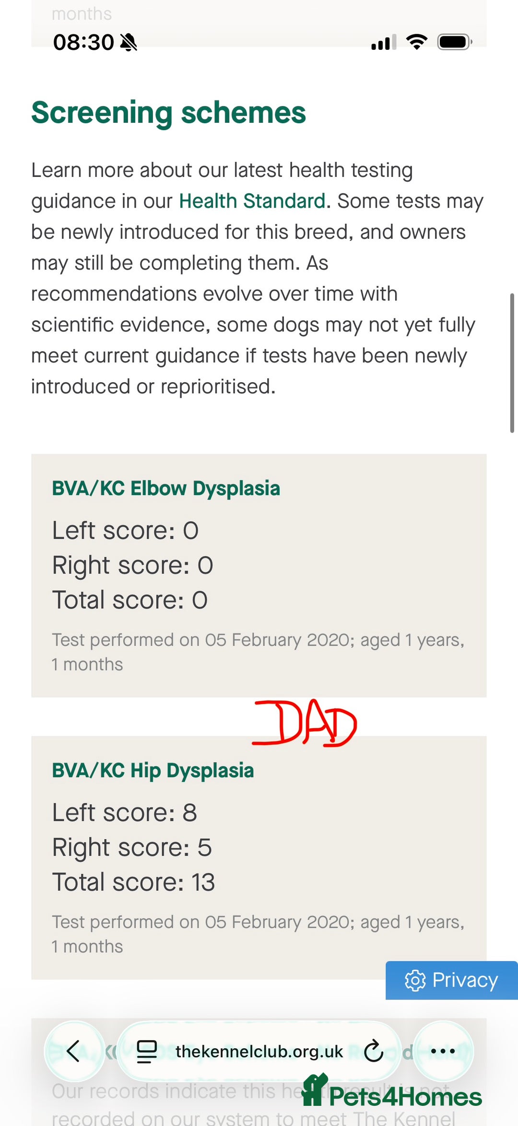Tap the thekennelclub.org.uk address field

(x=259, y=1051)
